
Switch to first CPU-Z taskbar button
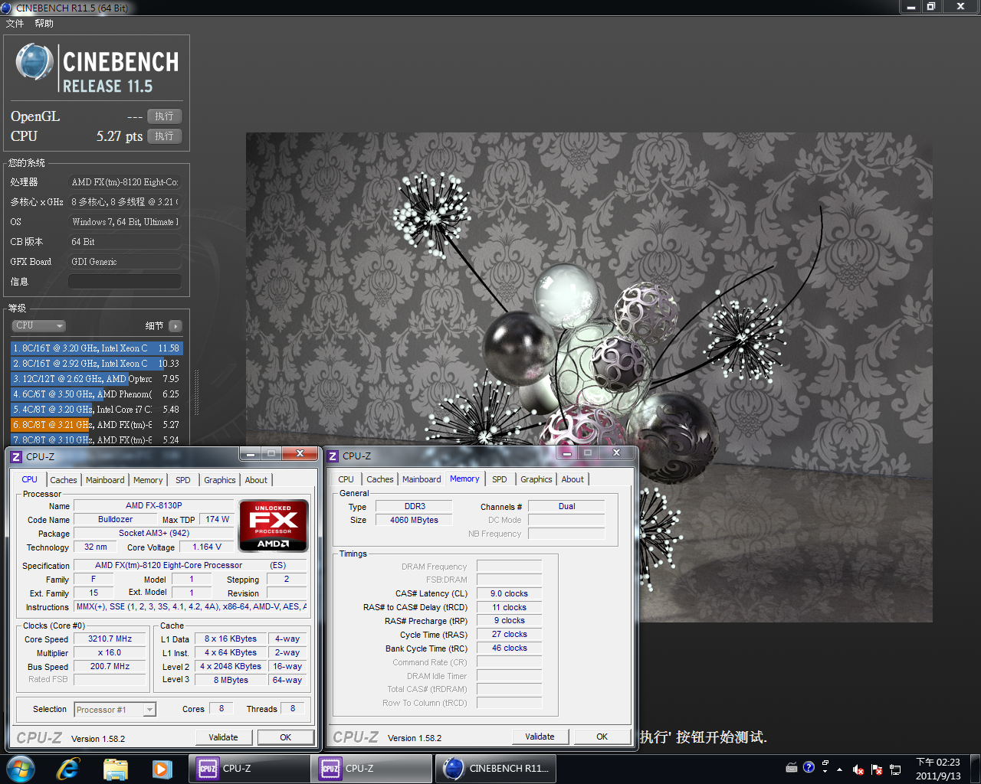(x=249, y=769)
